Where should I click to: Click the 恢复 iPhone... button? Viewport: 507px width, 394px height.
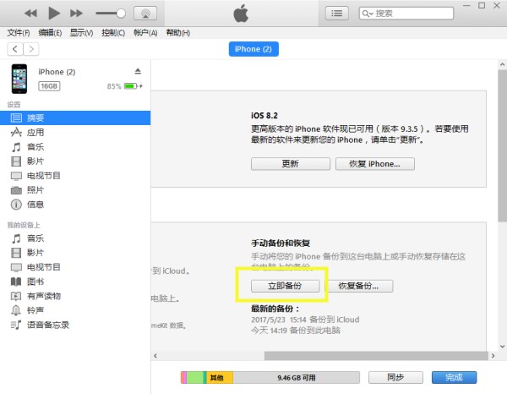pos(374,164)
